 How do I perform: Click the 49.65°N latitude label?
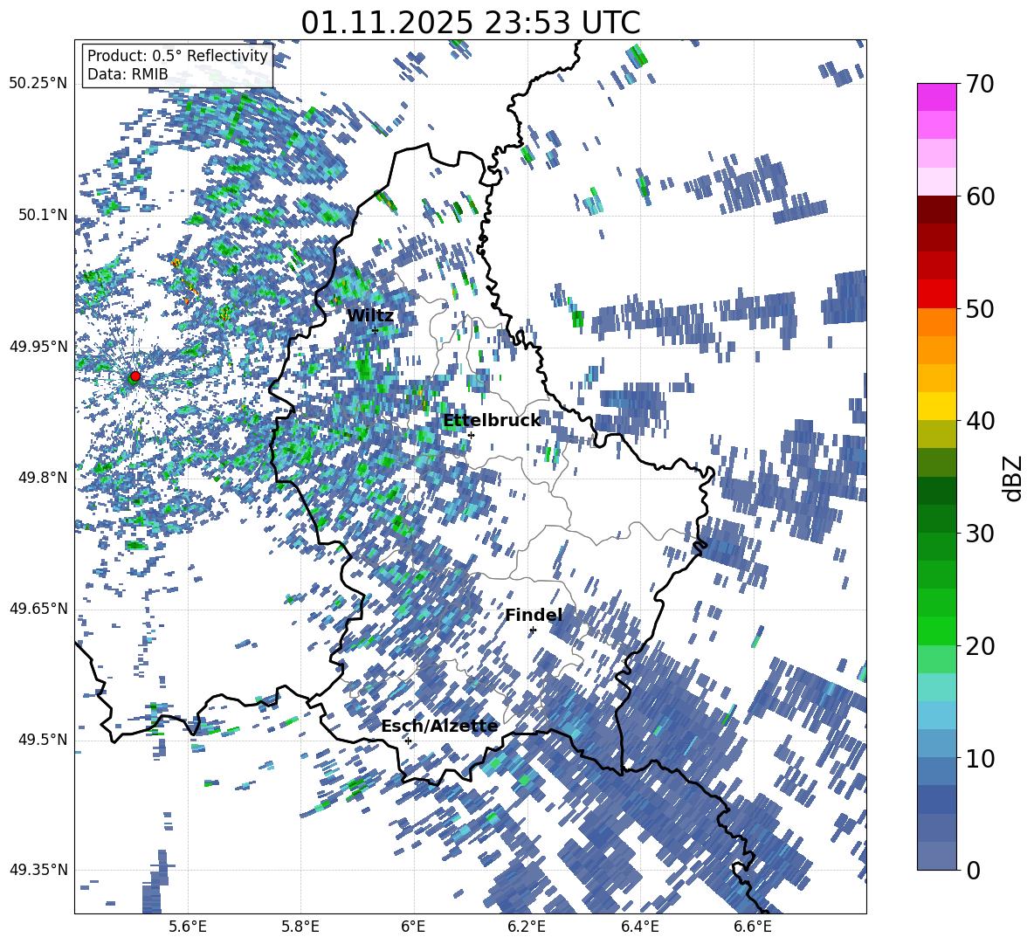point(38,609)
